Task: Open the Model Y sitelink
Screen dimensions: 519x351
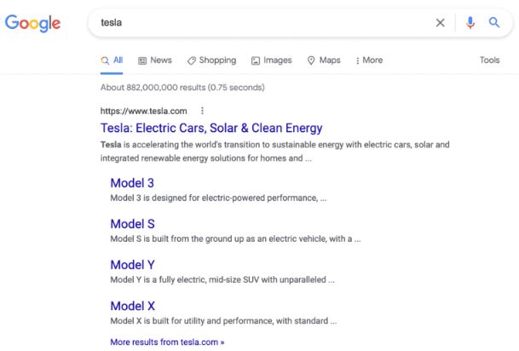Action: click(x=132, y=265)
